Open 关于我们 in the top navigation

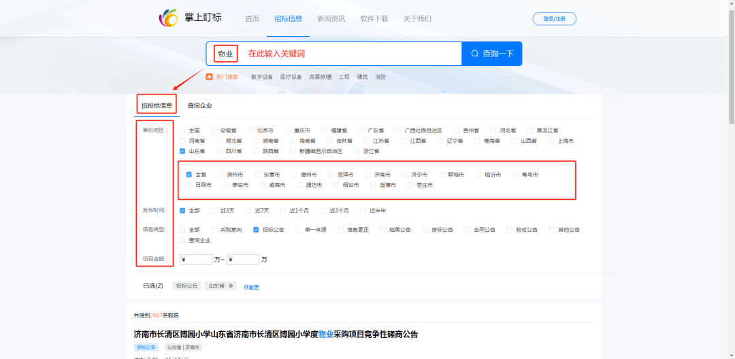tap(417, 19)
